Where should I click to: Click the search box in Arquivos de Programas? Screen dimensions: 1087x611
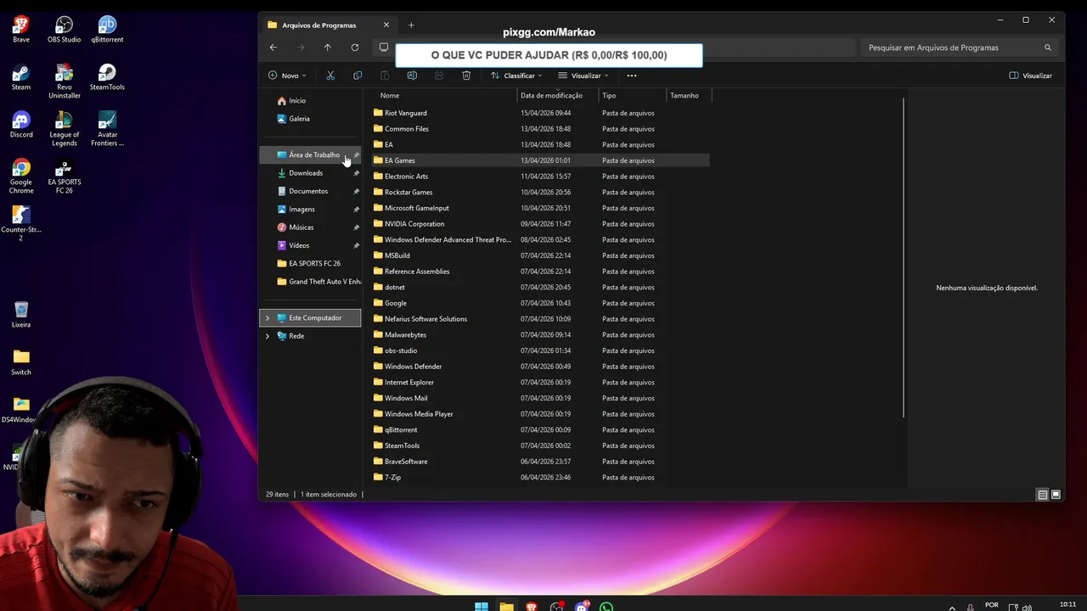pos(960,48)
